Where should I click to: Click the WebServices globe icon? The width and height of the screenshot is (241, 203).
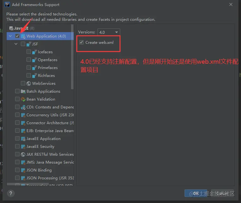(x=29, y=84)
